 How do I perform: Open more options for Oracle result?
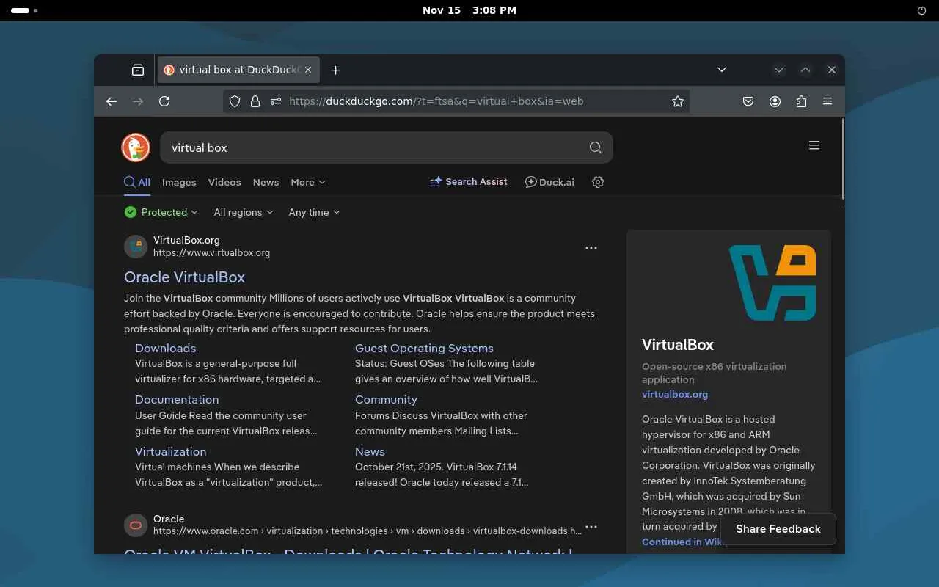click(591, 527)
